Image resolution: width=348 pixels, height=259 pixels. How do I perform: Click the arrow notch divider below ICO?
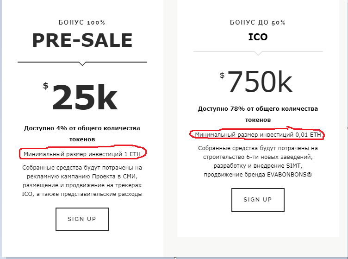click(x=258, y=53)
